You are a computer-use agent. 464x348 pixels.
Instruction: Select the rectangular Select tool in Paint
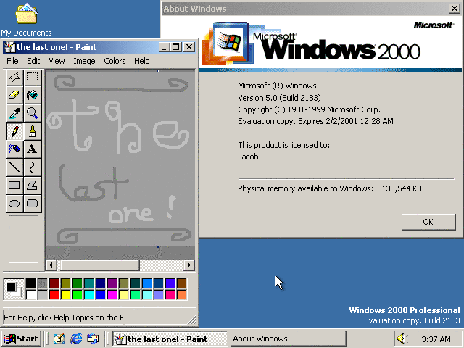(x=32, y=77)
